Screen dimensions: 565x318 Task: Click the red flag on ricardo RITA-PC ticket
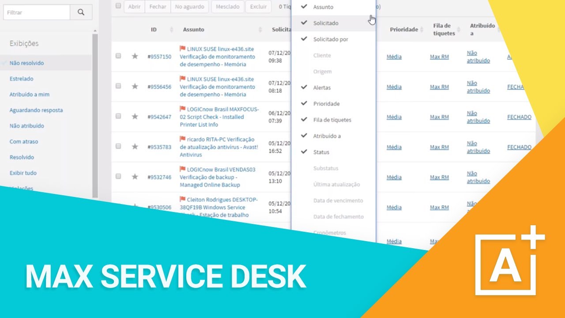click(182, 139)
